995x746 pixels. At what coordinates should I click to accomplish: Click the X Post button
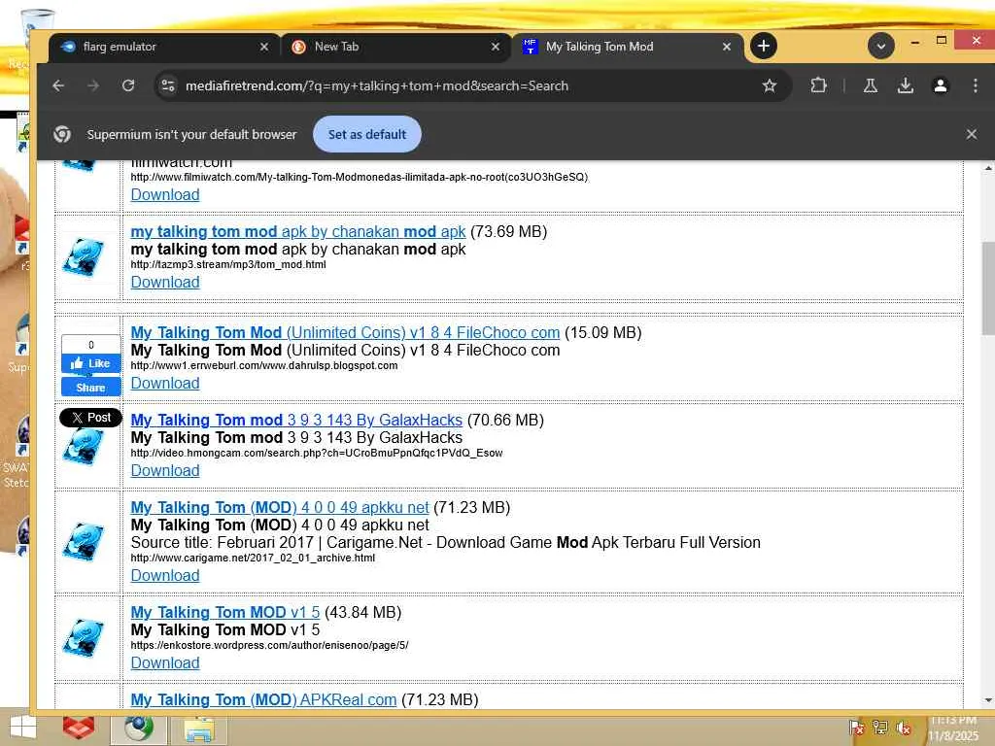coord(90,418)
